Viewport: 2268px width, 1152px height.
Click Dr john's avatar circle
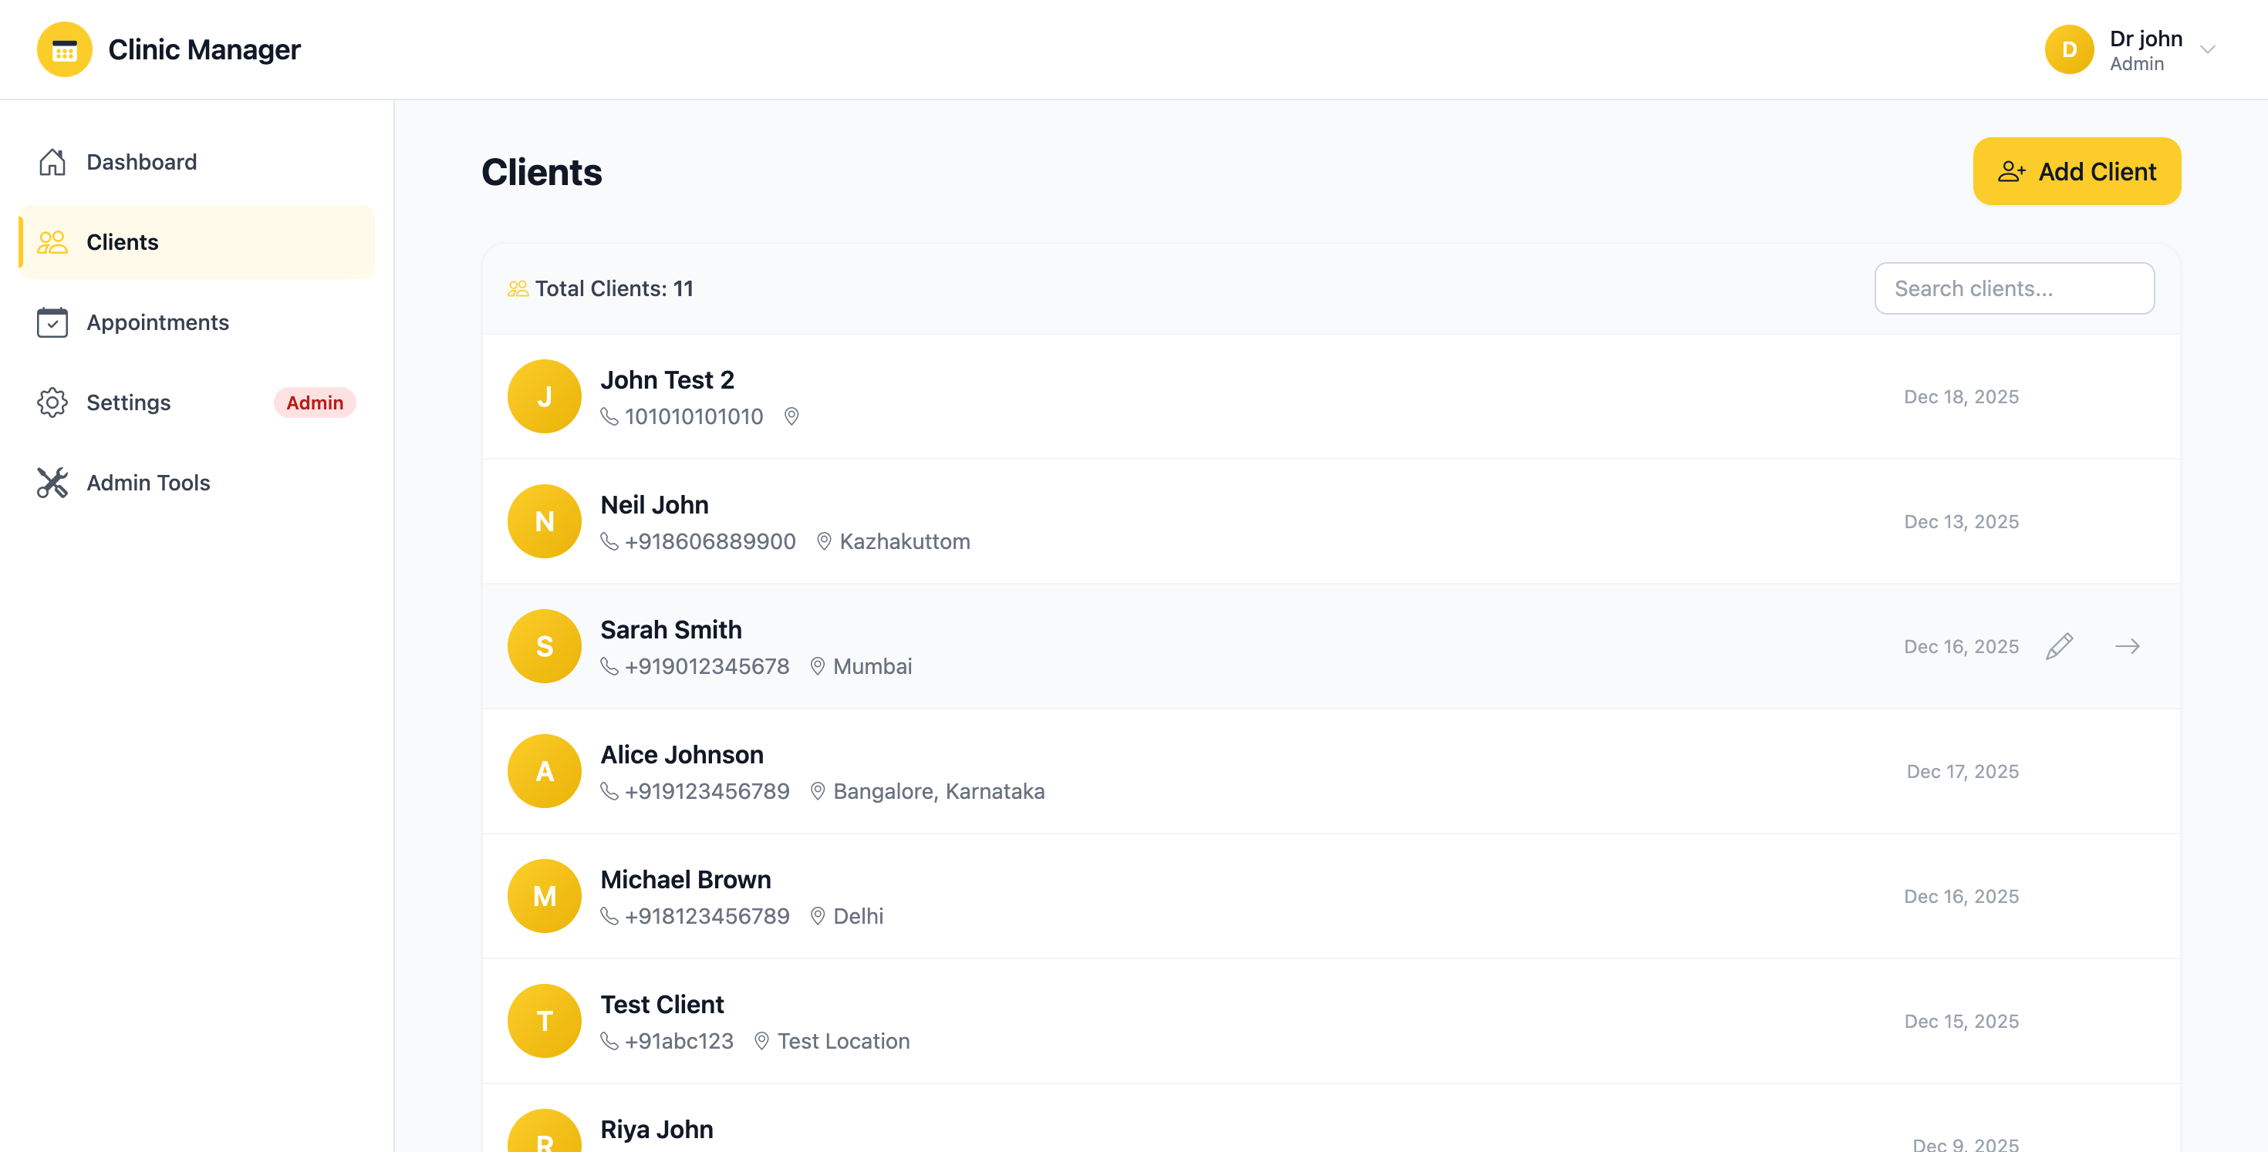click(2069, 49)
